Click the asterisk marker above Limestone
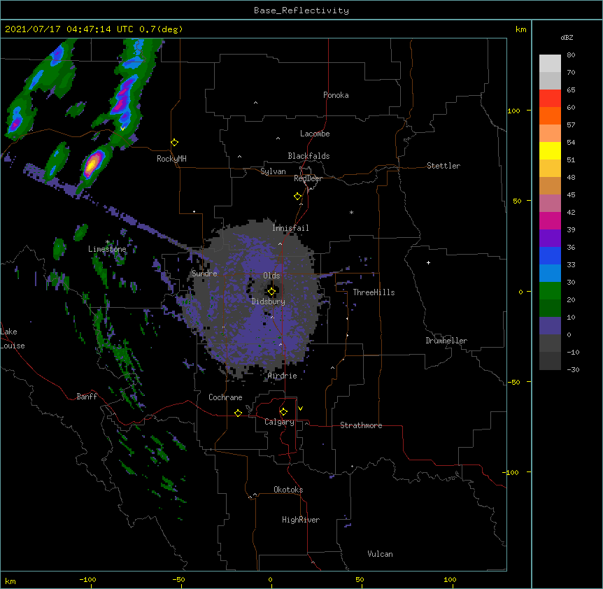 (x=107, y=242)
